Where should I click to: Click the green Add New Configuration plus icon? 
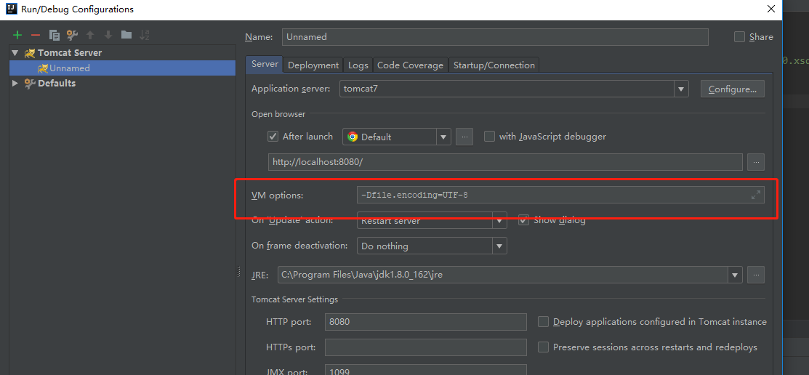tap(17, 35)
